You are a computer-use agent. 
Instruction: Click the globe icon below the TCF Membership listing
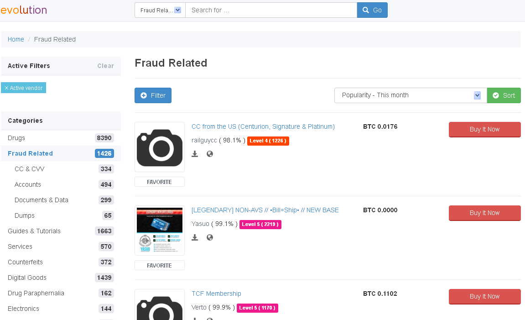(x=209, y=319)
